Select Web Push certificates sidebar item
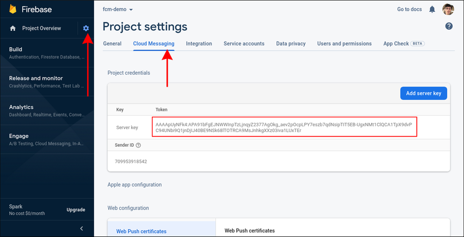 pos(141,231)
